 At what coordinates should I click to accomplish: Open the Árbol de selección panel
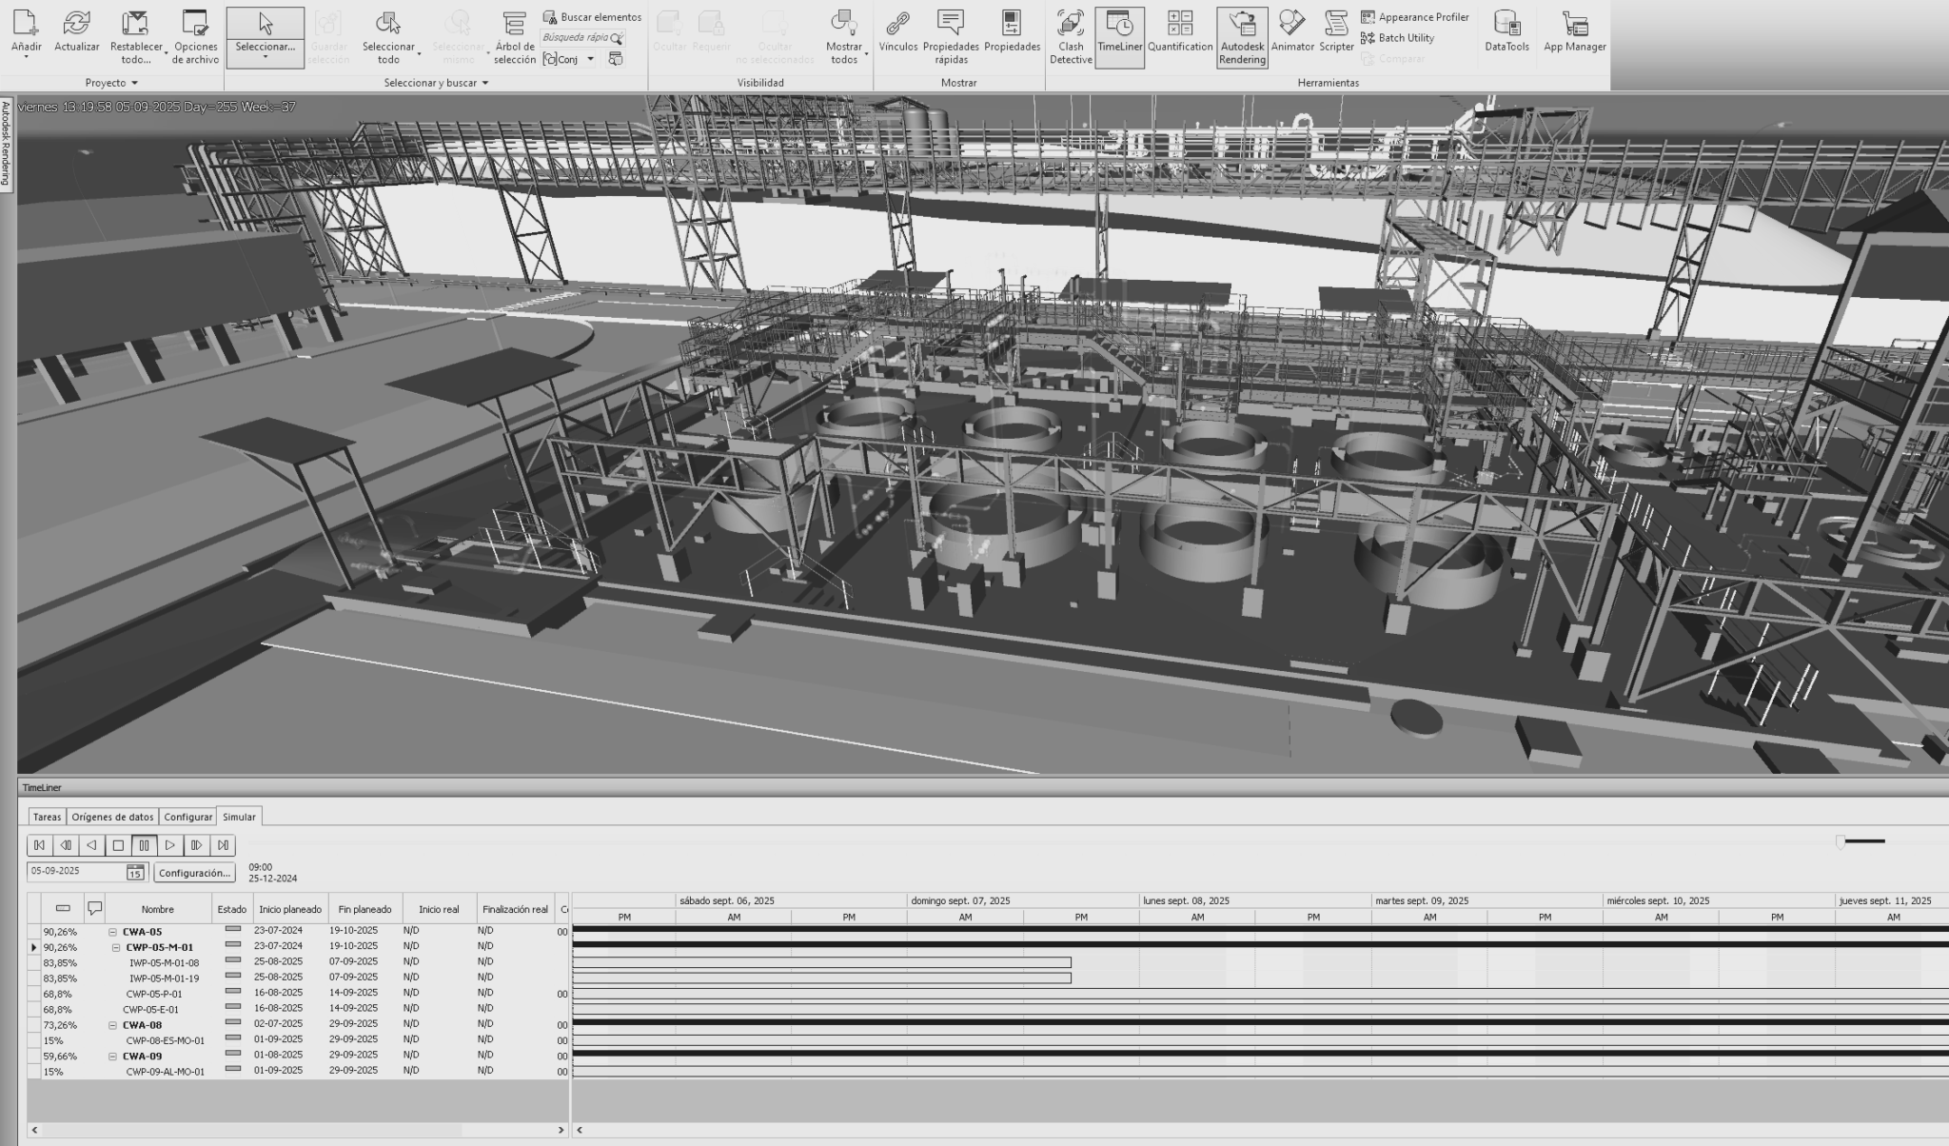pos(515,38)
